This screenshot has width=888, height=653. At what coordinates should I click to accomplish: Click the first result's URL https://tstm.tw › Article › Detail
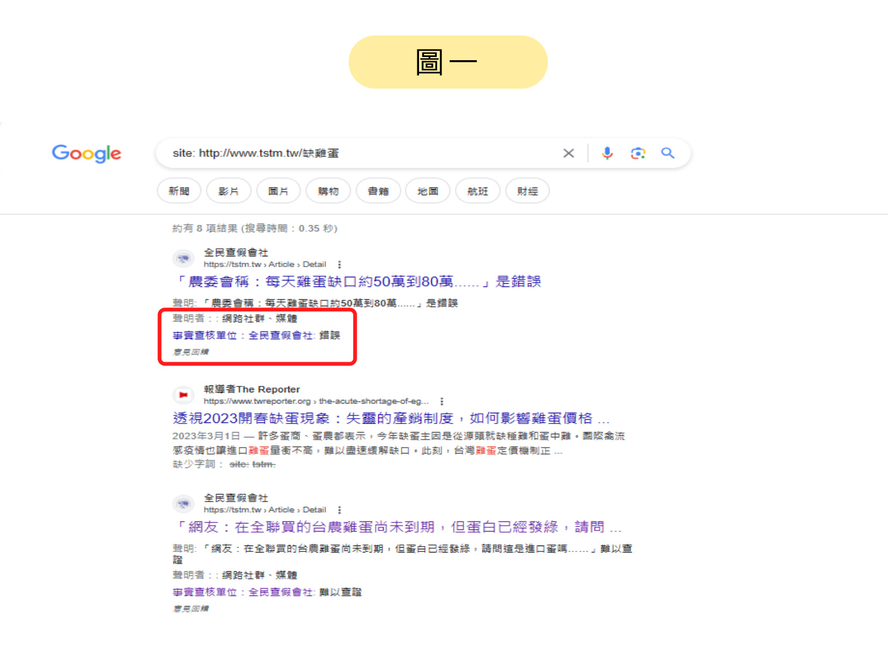(265, 264)
